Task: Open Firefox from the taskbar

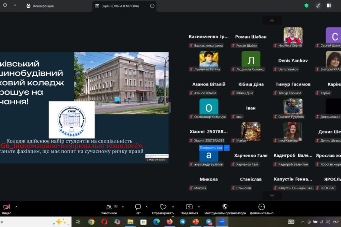Action: coord(170,222)
